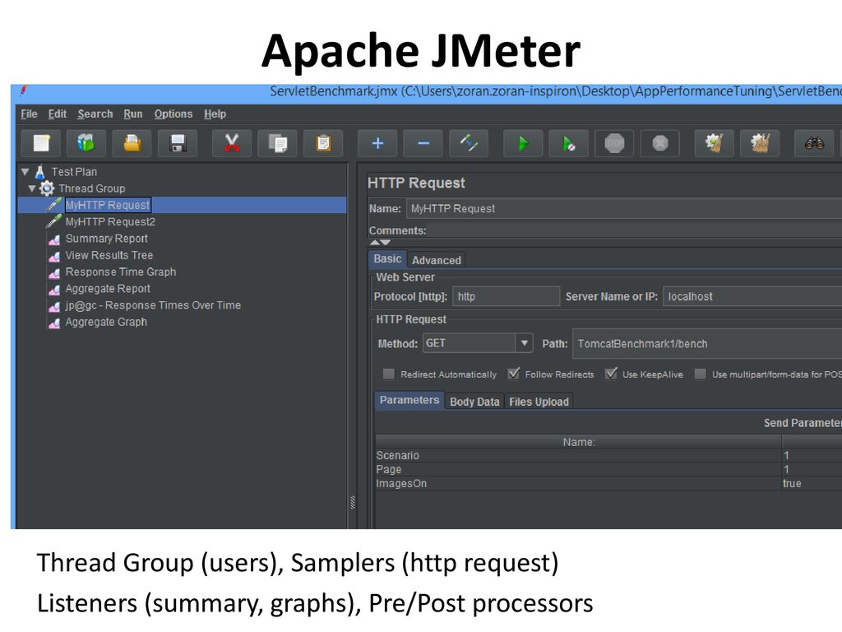Open the Options menu
The width and height of the screenshot is (842, 632).
pos(173,114)
